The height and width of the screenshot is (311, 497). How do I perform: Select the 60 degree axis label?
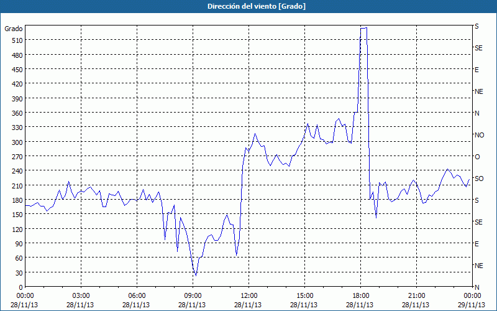(19, 258)
